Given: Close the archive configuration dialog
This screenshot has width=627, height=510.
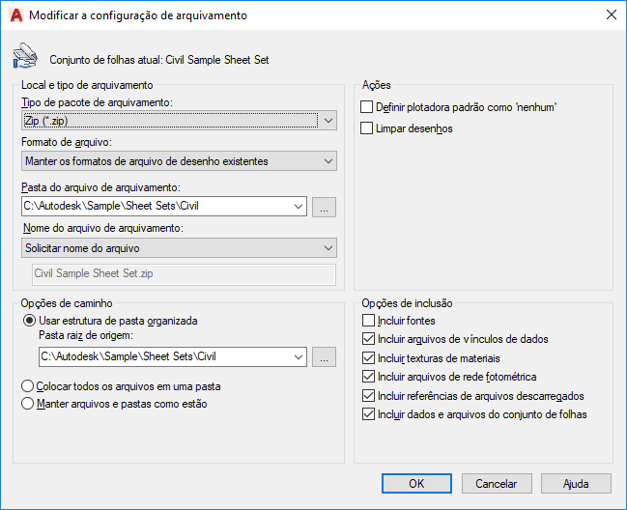Looking at the screenshot, I should [611, 15].
